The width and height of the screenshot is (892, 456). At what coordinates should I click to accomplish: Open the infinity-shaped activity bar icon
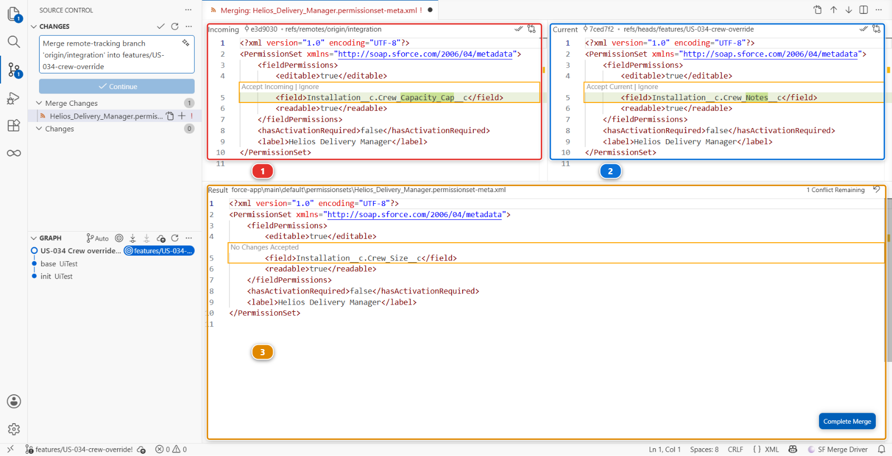14,153
